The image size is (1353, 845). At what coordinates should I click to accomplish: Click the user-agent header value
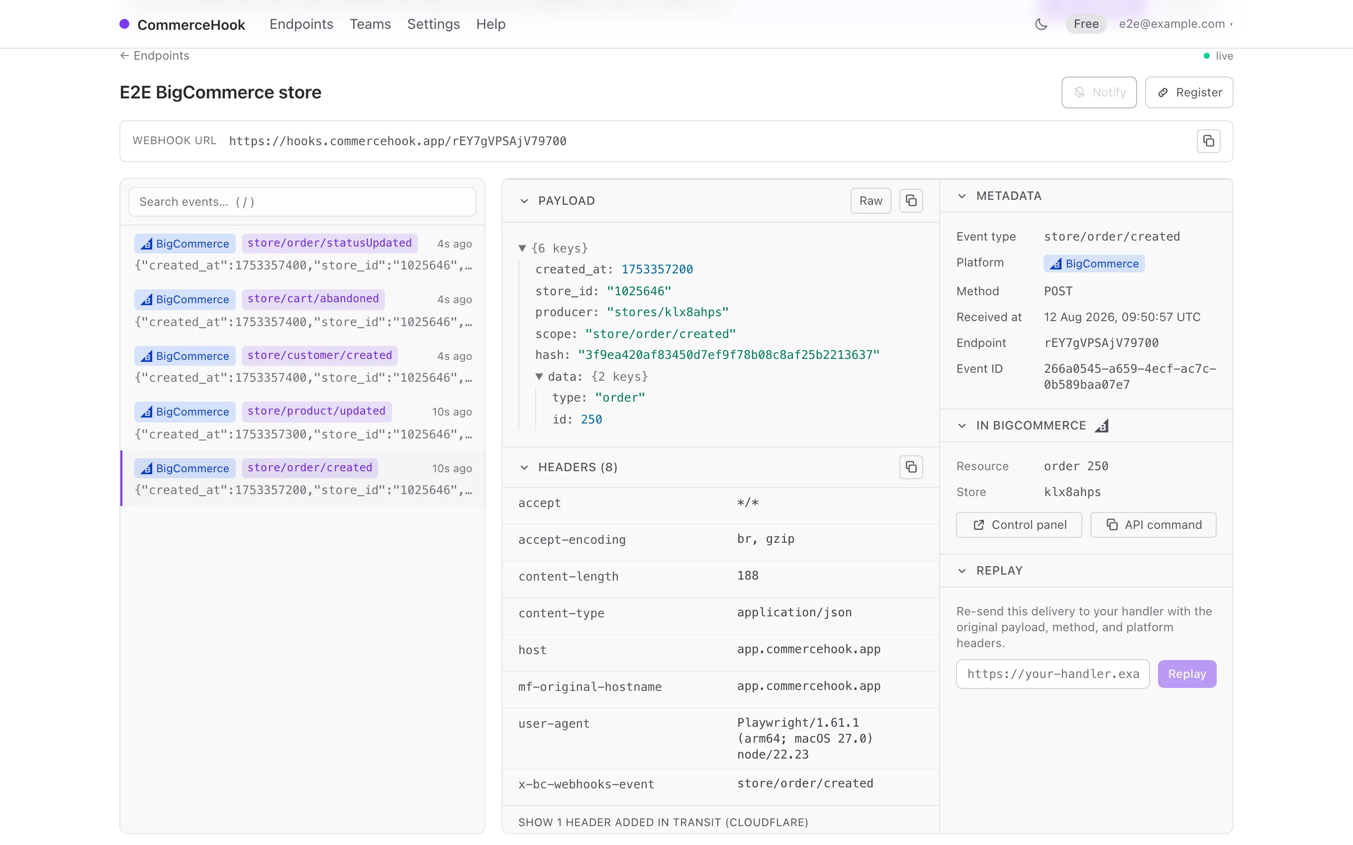tap(804, 738)
